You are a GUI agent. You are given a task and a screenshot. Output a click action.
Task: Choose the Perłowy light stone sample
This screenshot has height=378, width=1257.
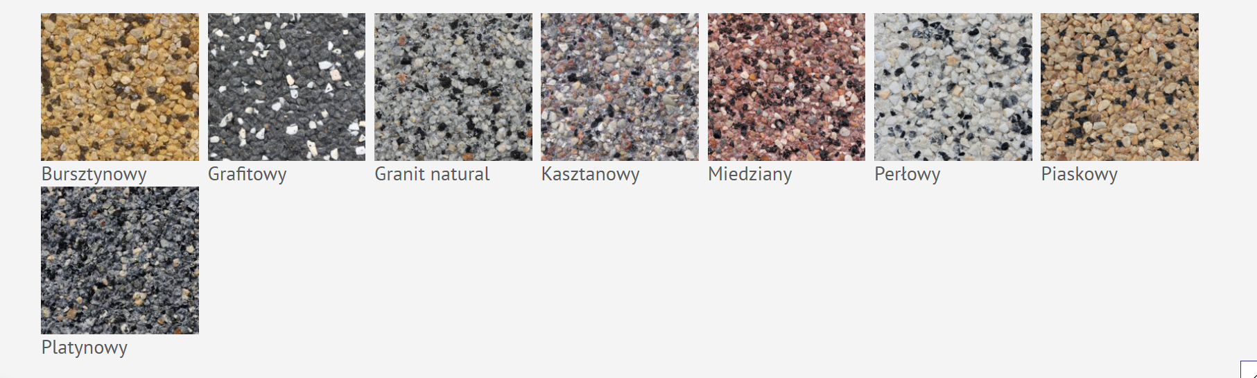pyautogui.click(x=953, y=87)
